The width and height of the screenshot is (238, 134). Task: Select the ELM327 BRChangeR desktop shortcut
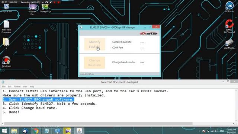tap(229, 26)
